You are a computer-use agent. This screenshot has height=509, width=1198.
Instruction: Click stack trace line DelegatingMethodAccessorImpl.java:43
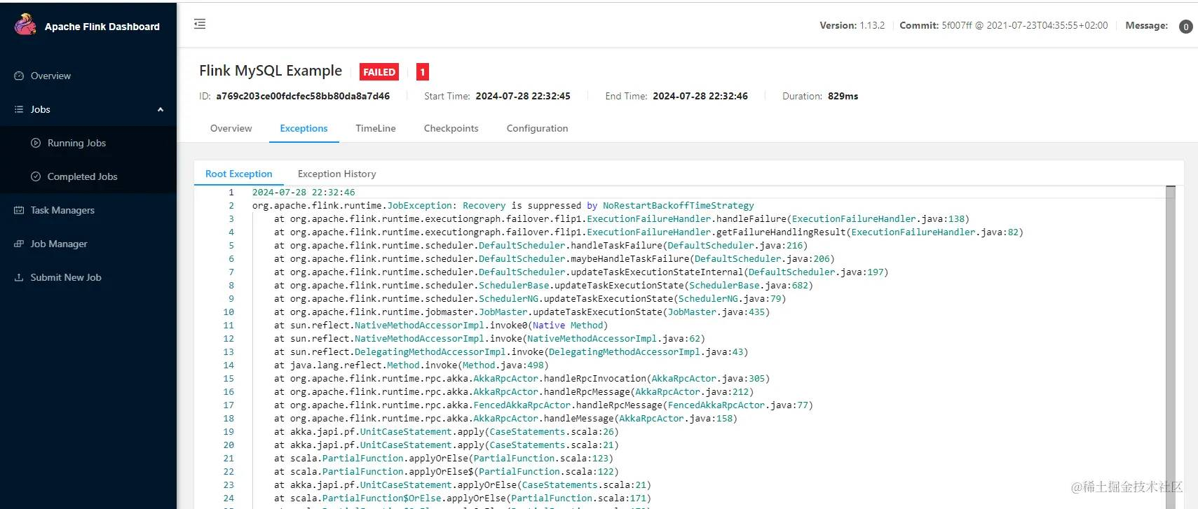pos(511,351)
